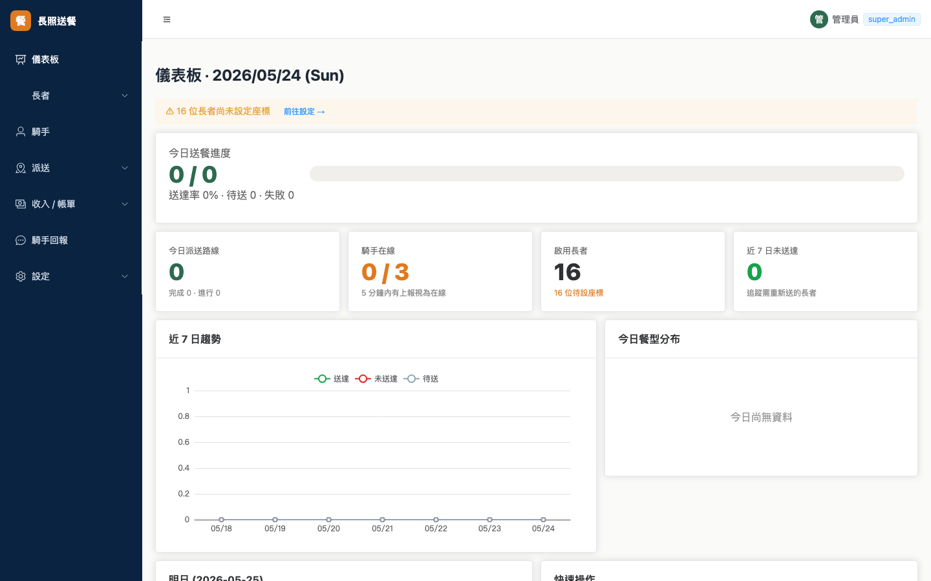The width and height of the screenshot is (931, 581).
Task: Click the 5 分鐘內有上報視為在線 caption
Action: (403, 293)
